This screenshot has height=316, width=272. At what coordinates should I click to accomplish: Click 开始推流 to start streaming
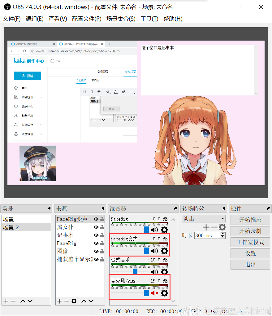point(250,220)
